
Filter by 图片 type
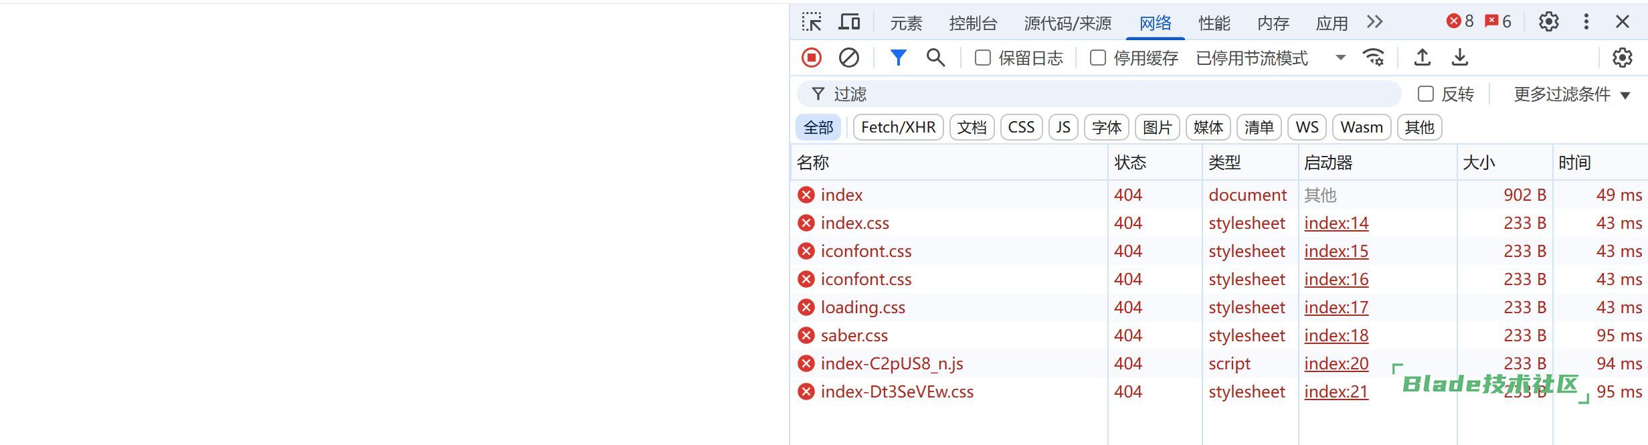(1158, 127)
